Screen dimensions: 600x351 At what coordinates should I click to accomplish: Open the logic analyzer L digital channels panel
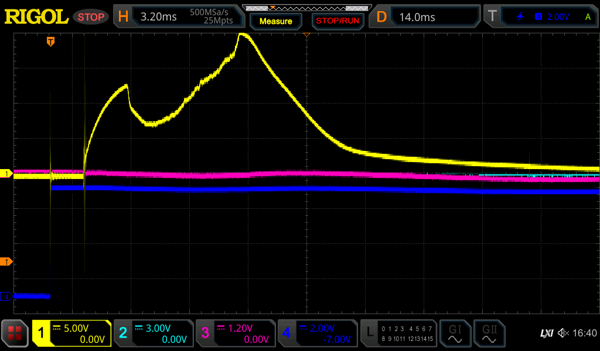coord(399,333)
